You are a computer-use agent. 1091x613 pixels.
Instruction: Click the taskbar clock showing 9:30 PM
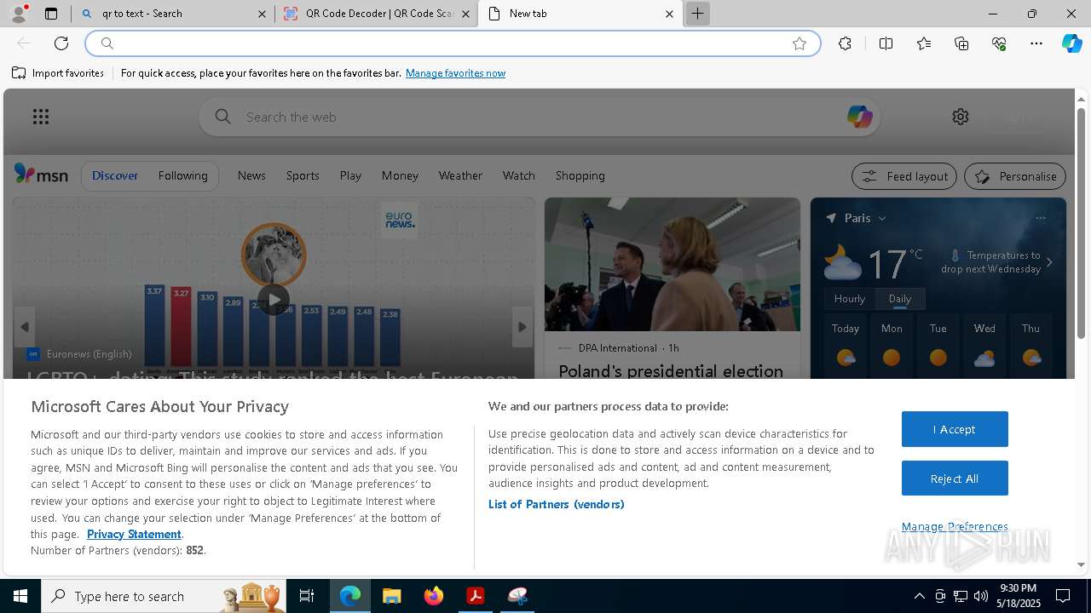coord(1019,596)
